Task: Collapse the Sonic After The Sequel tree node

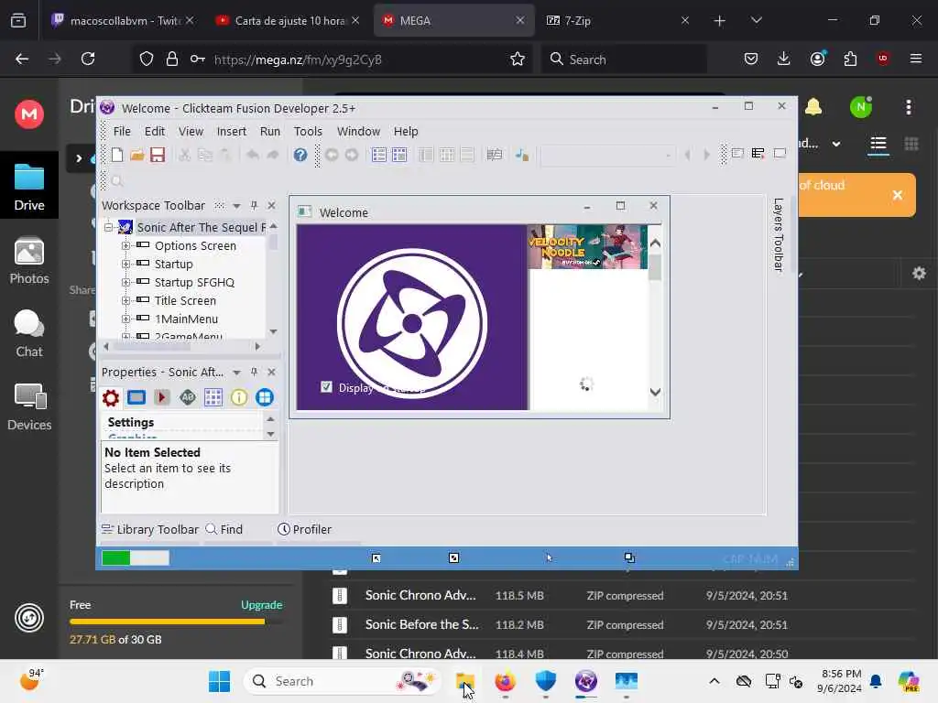Action: coord(108,227)
